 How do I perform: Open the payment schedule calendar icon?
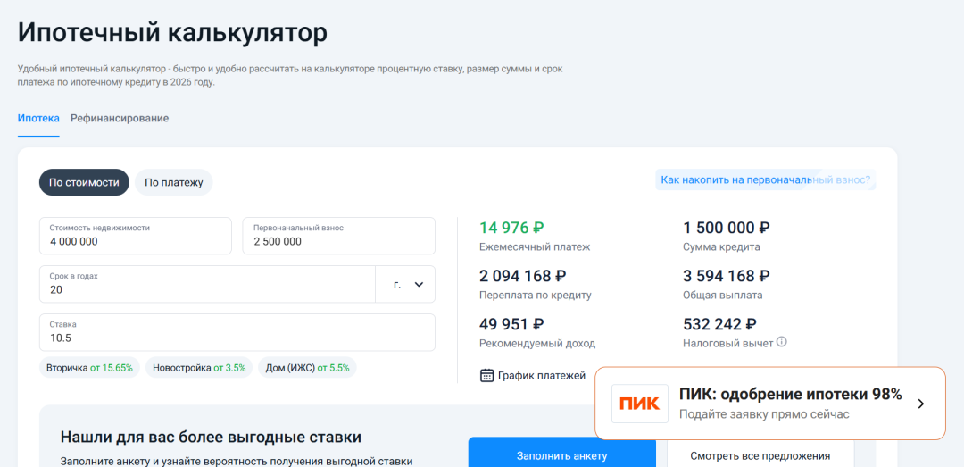(487, 375)
